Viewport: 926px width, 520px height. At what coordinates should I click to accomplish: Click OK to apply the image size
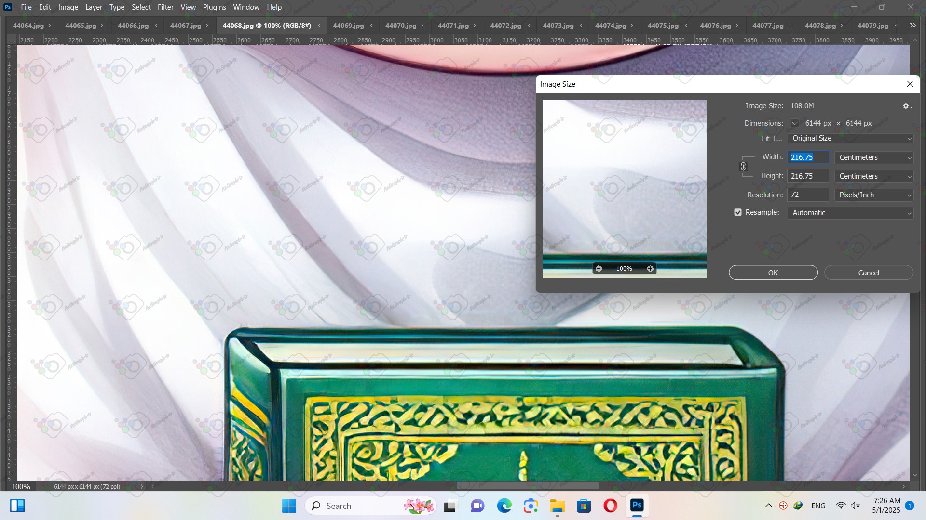[x=773, y=273]
